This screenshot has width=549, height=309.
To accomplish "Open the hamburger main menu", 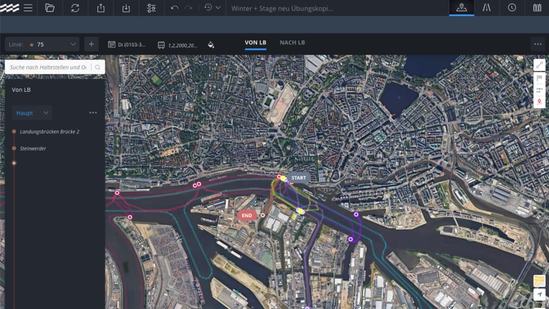I will [x=28, y=8].
